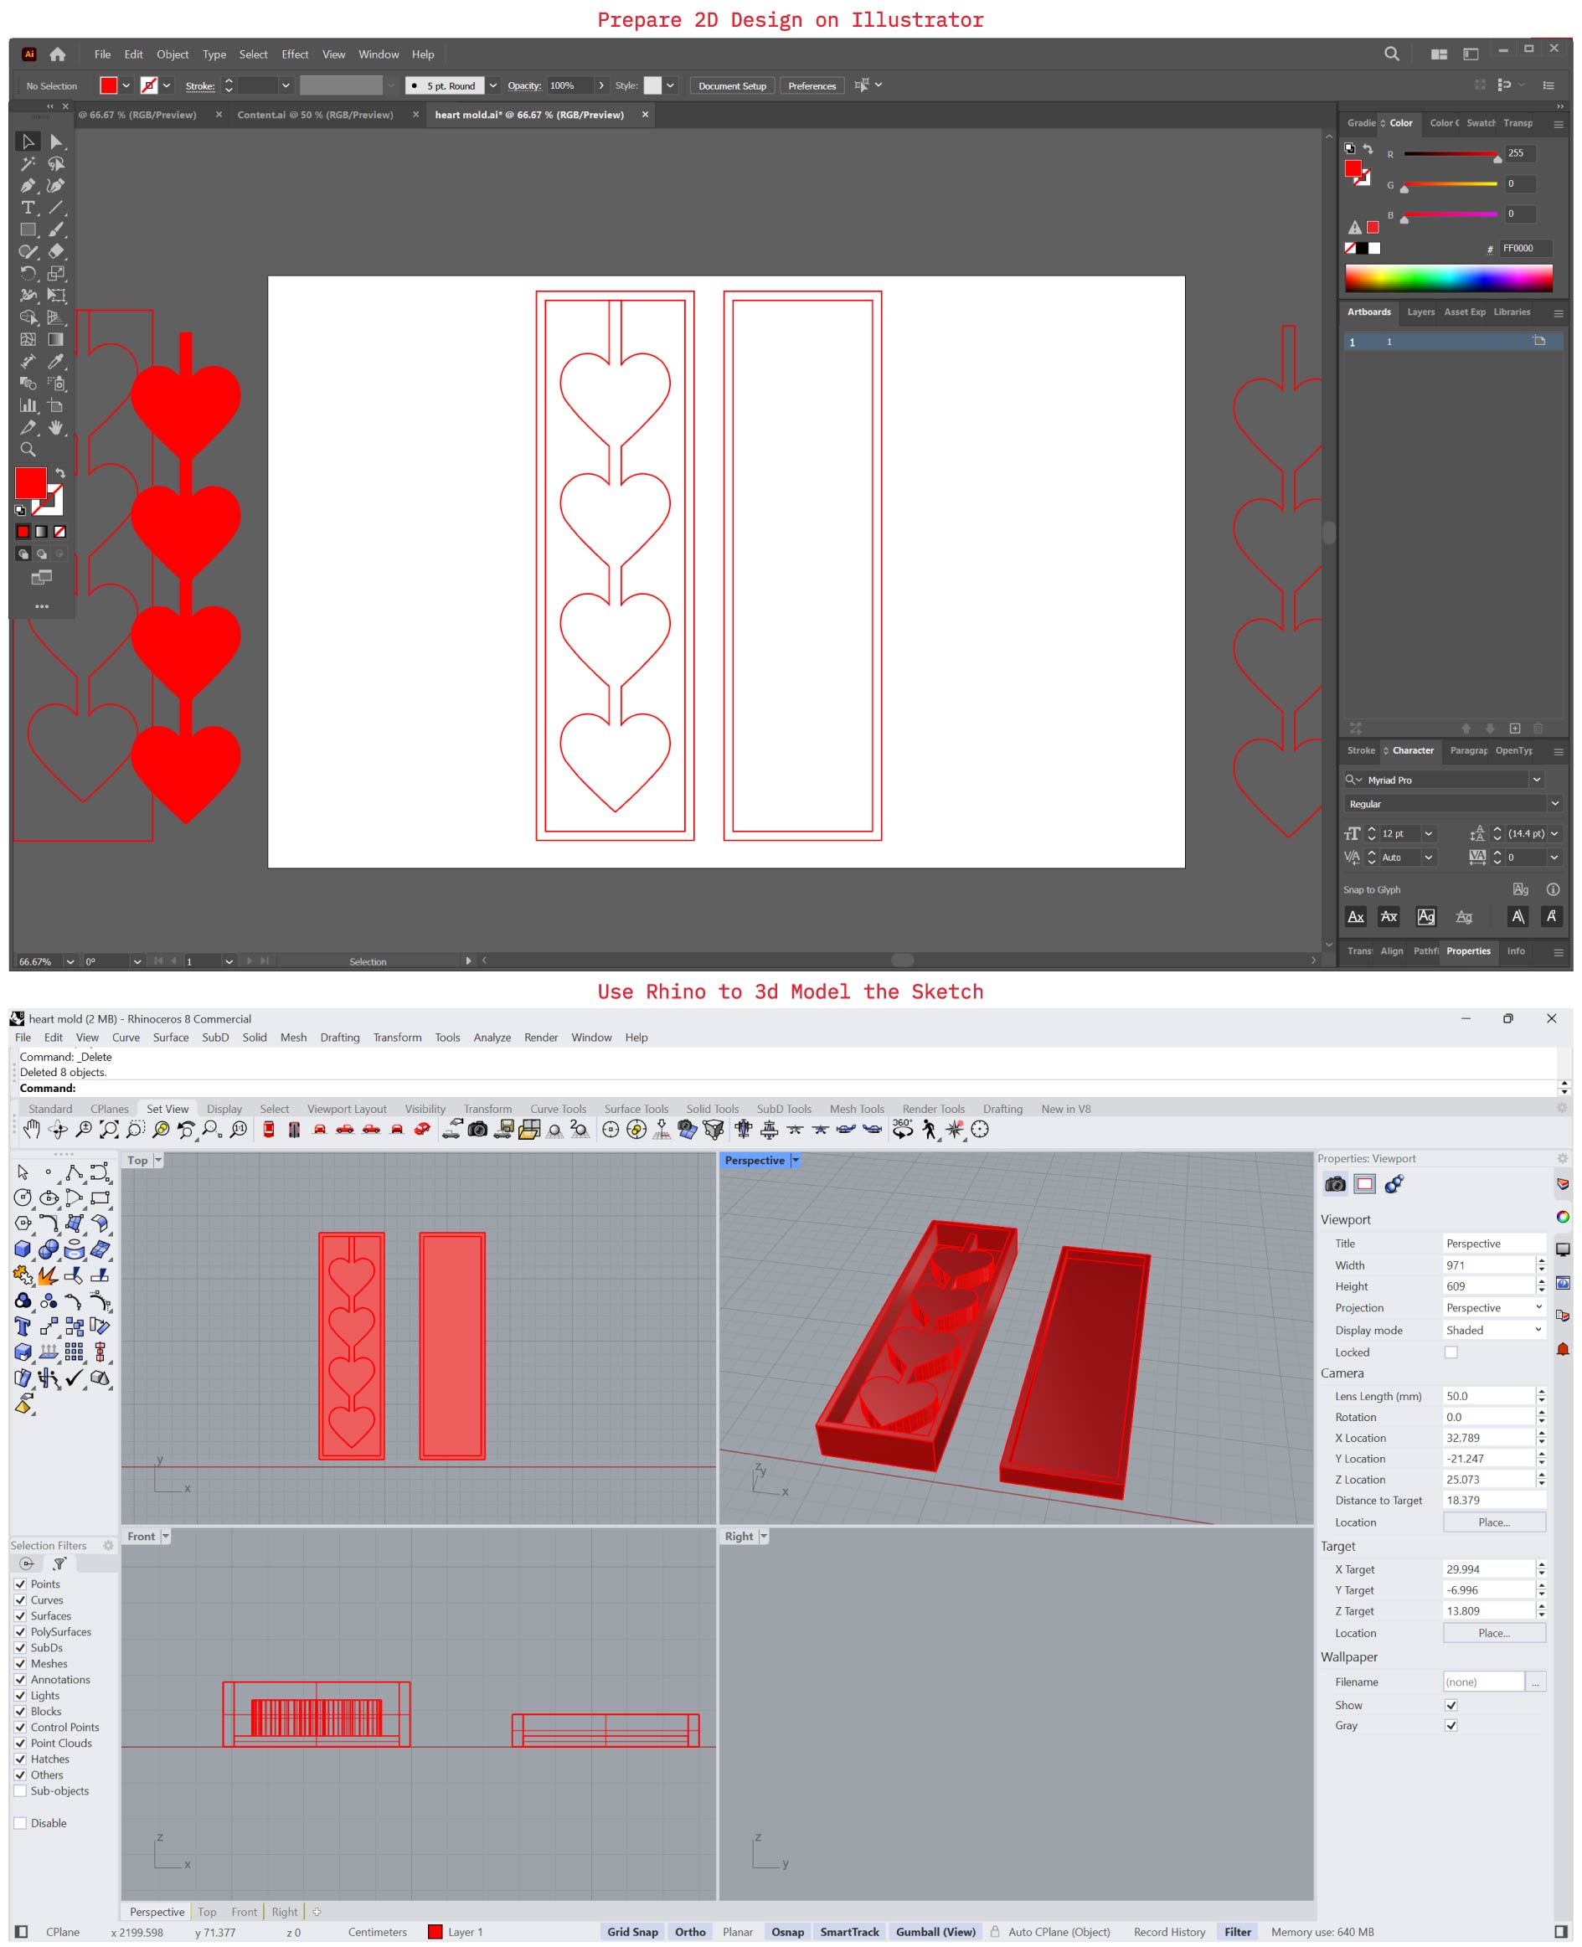Enable the Sub-objects selection filter
This screenshot has width=1582, height=1947.
[x=20, y=1790]
